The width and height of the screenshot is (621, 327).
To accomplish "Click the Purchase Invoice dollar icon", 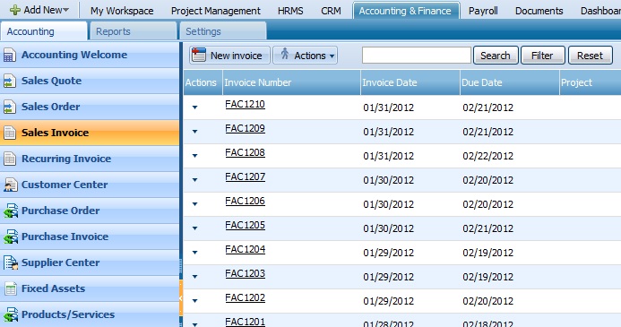I will [x=11, y=237].
